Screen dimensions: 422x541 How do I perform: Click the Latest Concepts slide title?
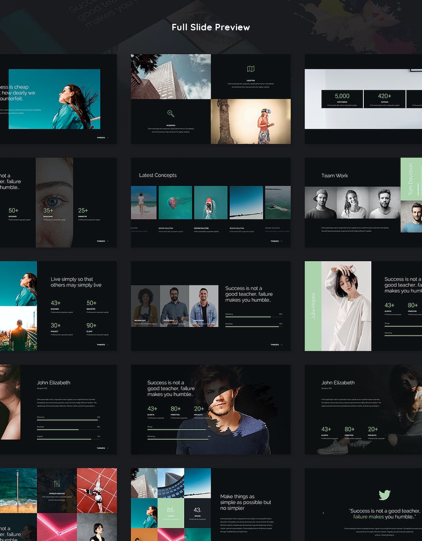158,175
